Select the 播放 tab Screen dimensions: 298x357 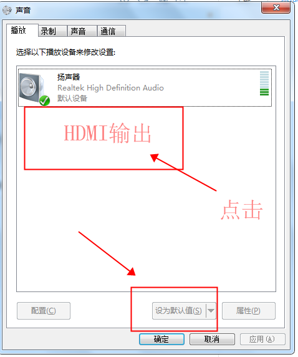(22, 30)
